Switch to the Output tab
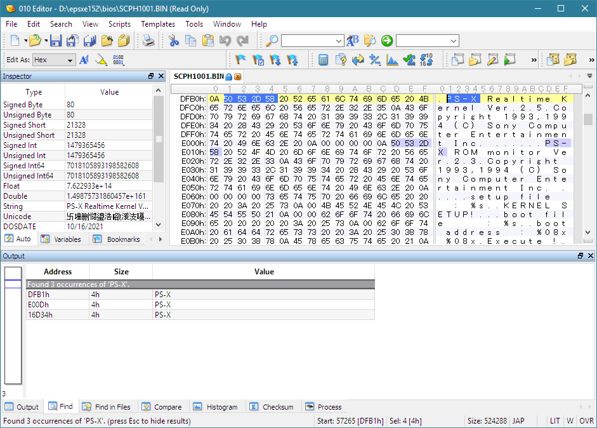 click(22, 406)
